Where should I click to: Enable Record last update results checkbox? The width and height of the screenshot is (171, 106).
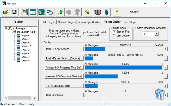point(84,33)
